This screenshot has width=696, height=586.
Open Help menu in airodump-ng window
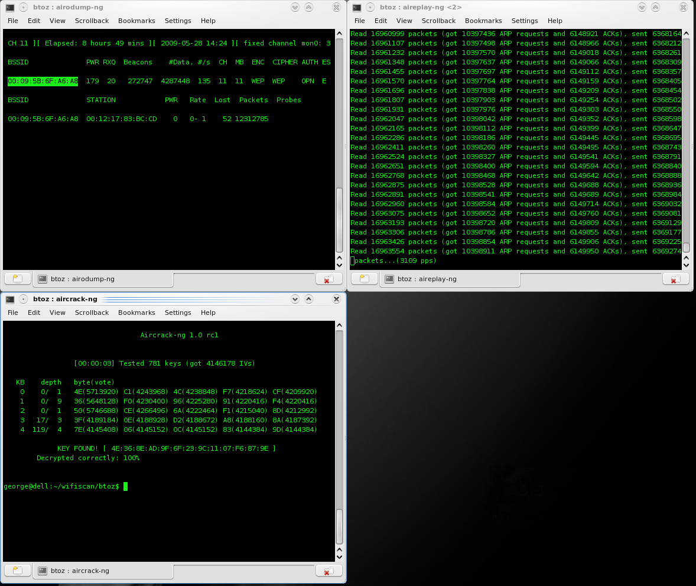point(208,21)
